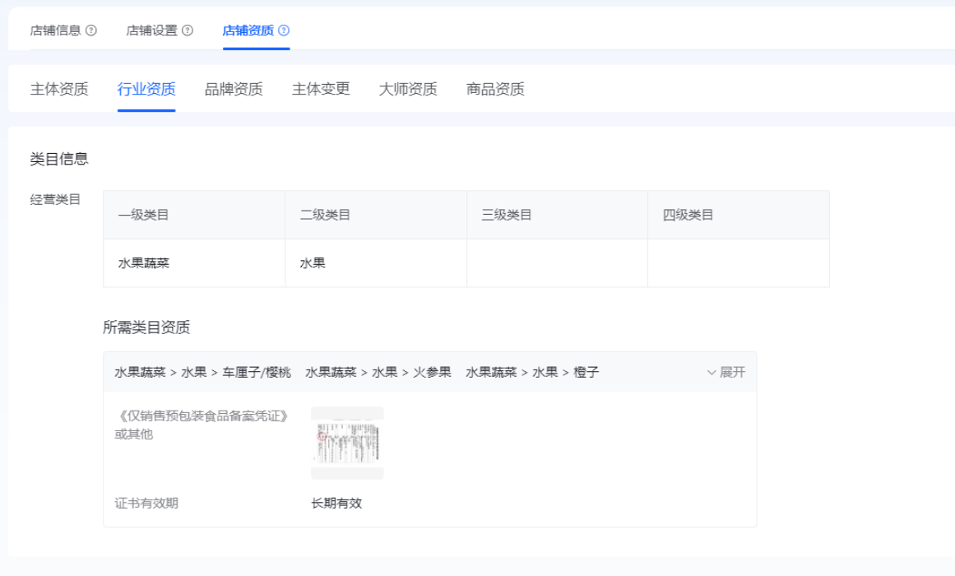Open the 品牌资质 sub-tab

234,89
